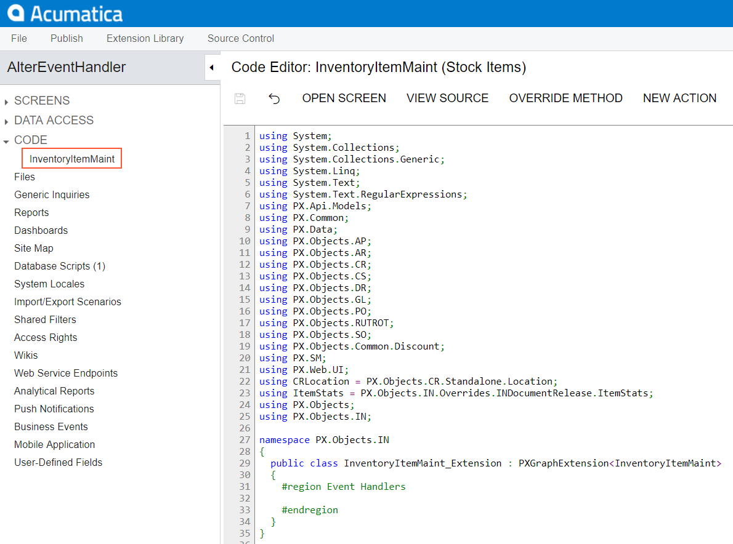Open the Extension Library menu
The height and width of the screenshot is (544, 733).
click(145, 38)
